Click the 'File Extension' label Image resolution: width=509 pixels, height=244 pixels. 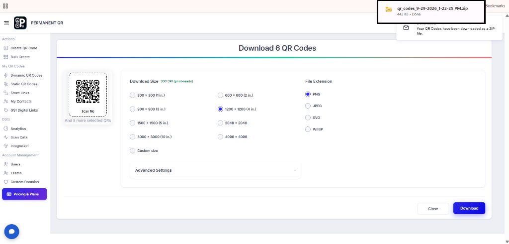tap(319, 81)
